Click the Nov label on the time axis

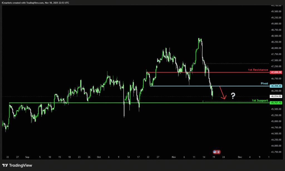coord(174,157)
